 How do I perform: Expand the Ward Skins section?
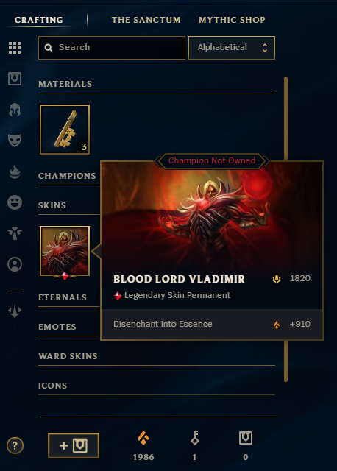tap(157, 356)
